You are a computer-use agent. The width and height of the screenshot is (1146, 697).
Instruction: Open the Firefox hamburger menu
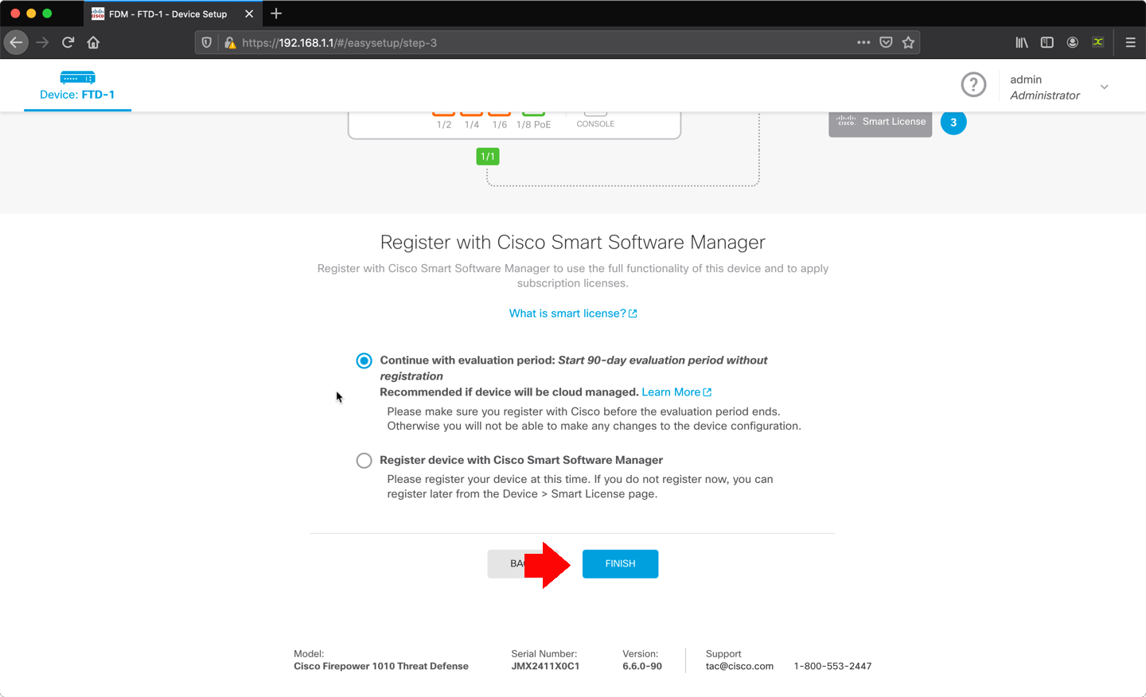[1130, 42]
